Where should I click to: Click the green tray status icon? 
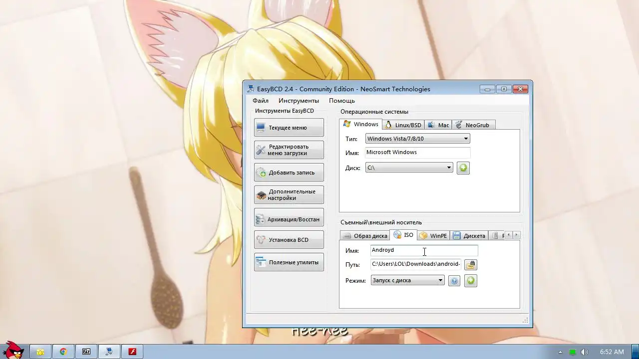tap(573, 352)
